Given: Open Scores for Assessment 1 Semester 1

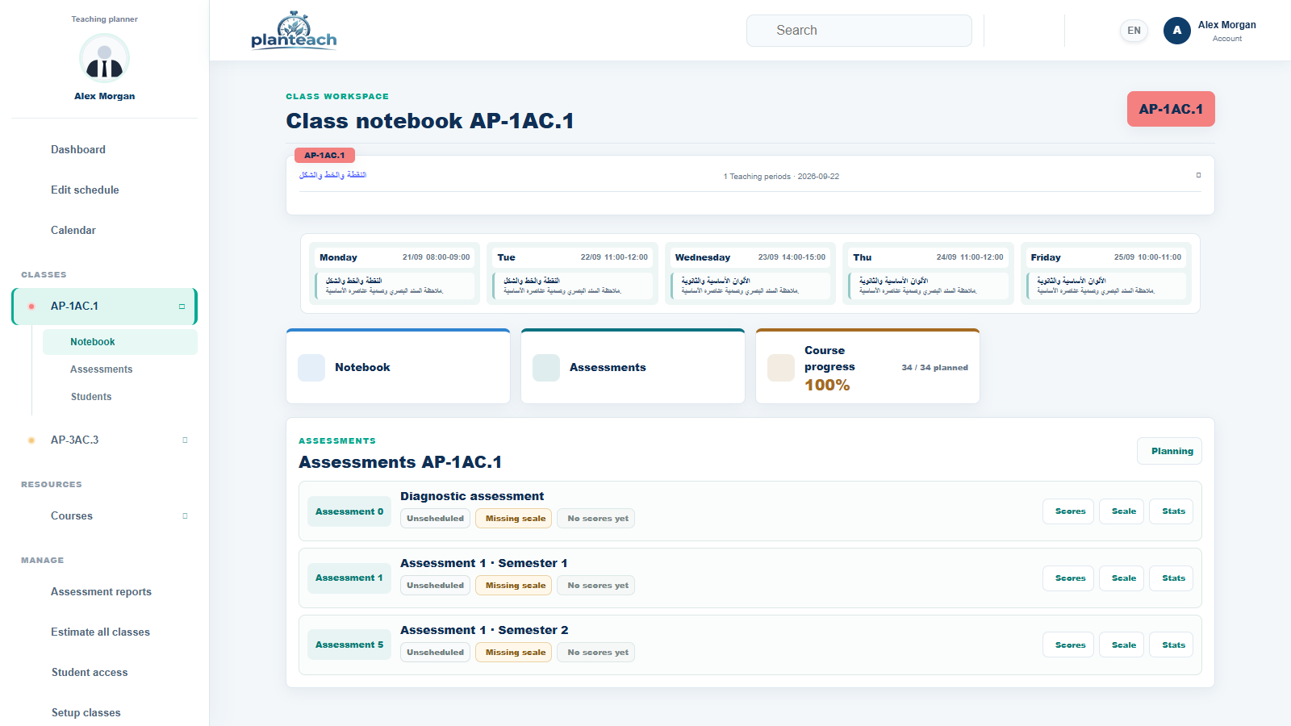Looking at the screenshot, I should click(x=1067, y=578).
